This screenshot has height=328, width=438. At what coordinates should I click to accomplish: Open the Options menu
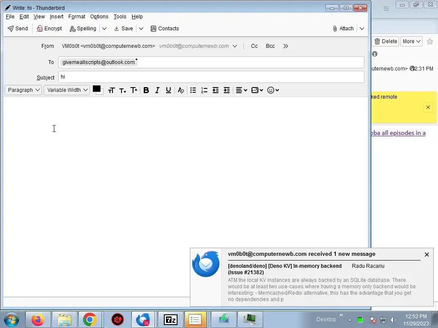pyautogui.click(x=99, y=17)
